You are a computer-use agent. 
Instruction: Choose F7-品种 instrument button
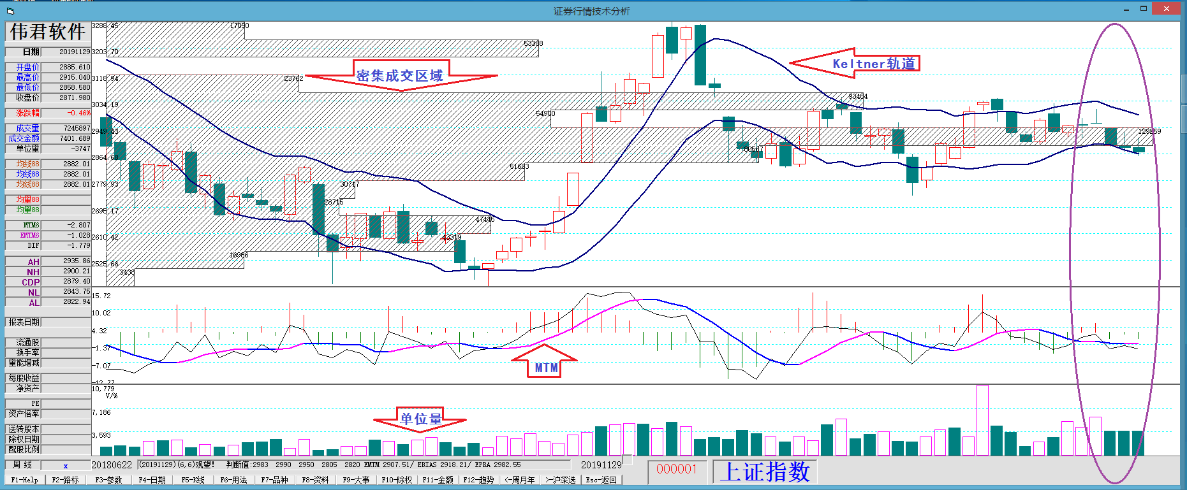(x=274, y=480)
